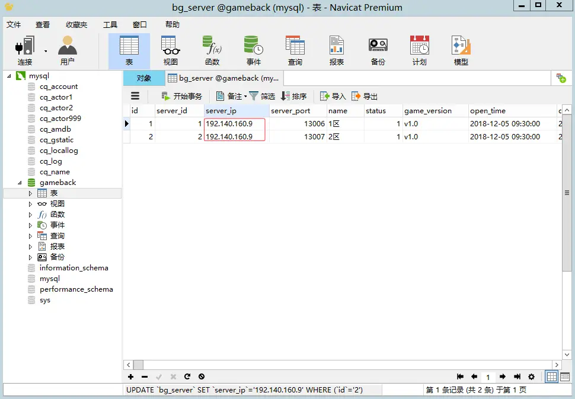Click the page number field showing 1
This screenshot has width=575, height=399.
coord(488,377)
